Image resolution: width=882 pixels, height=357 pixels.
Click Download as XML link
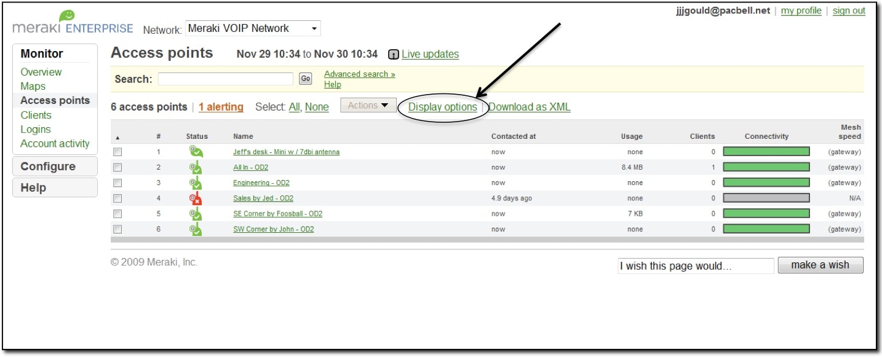[530, 107]
